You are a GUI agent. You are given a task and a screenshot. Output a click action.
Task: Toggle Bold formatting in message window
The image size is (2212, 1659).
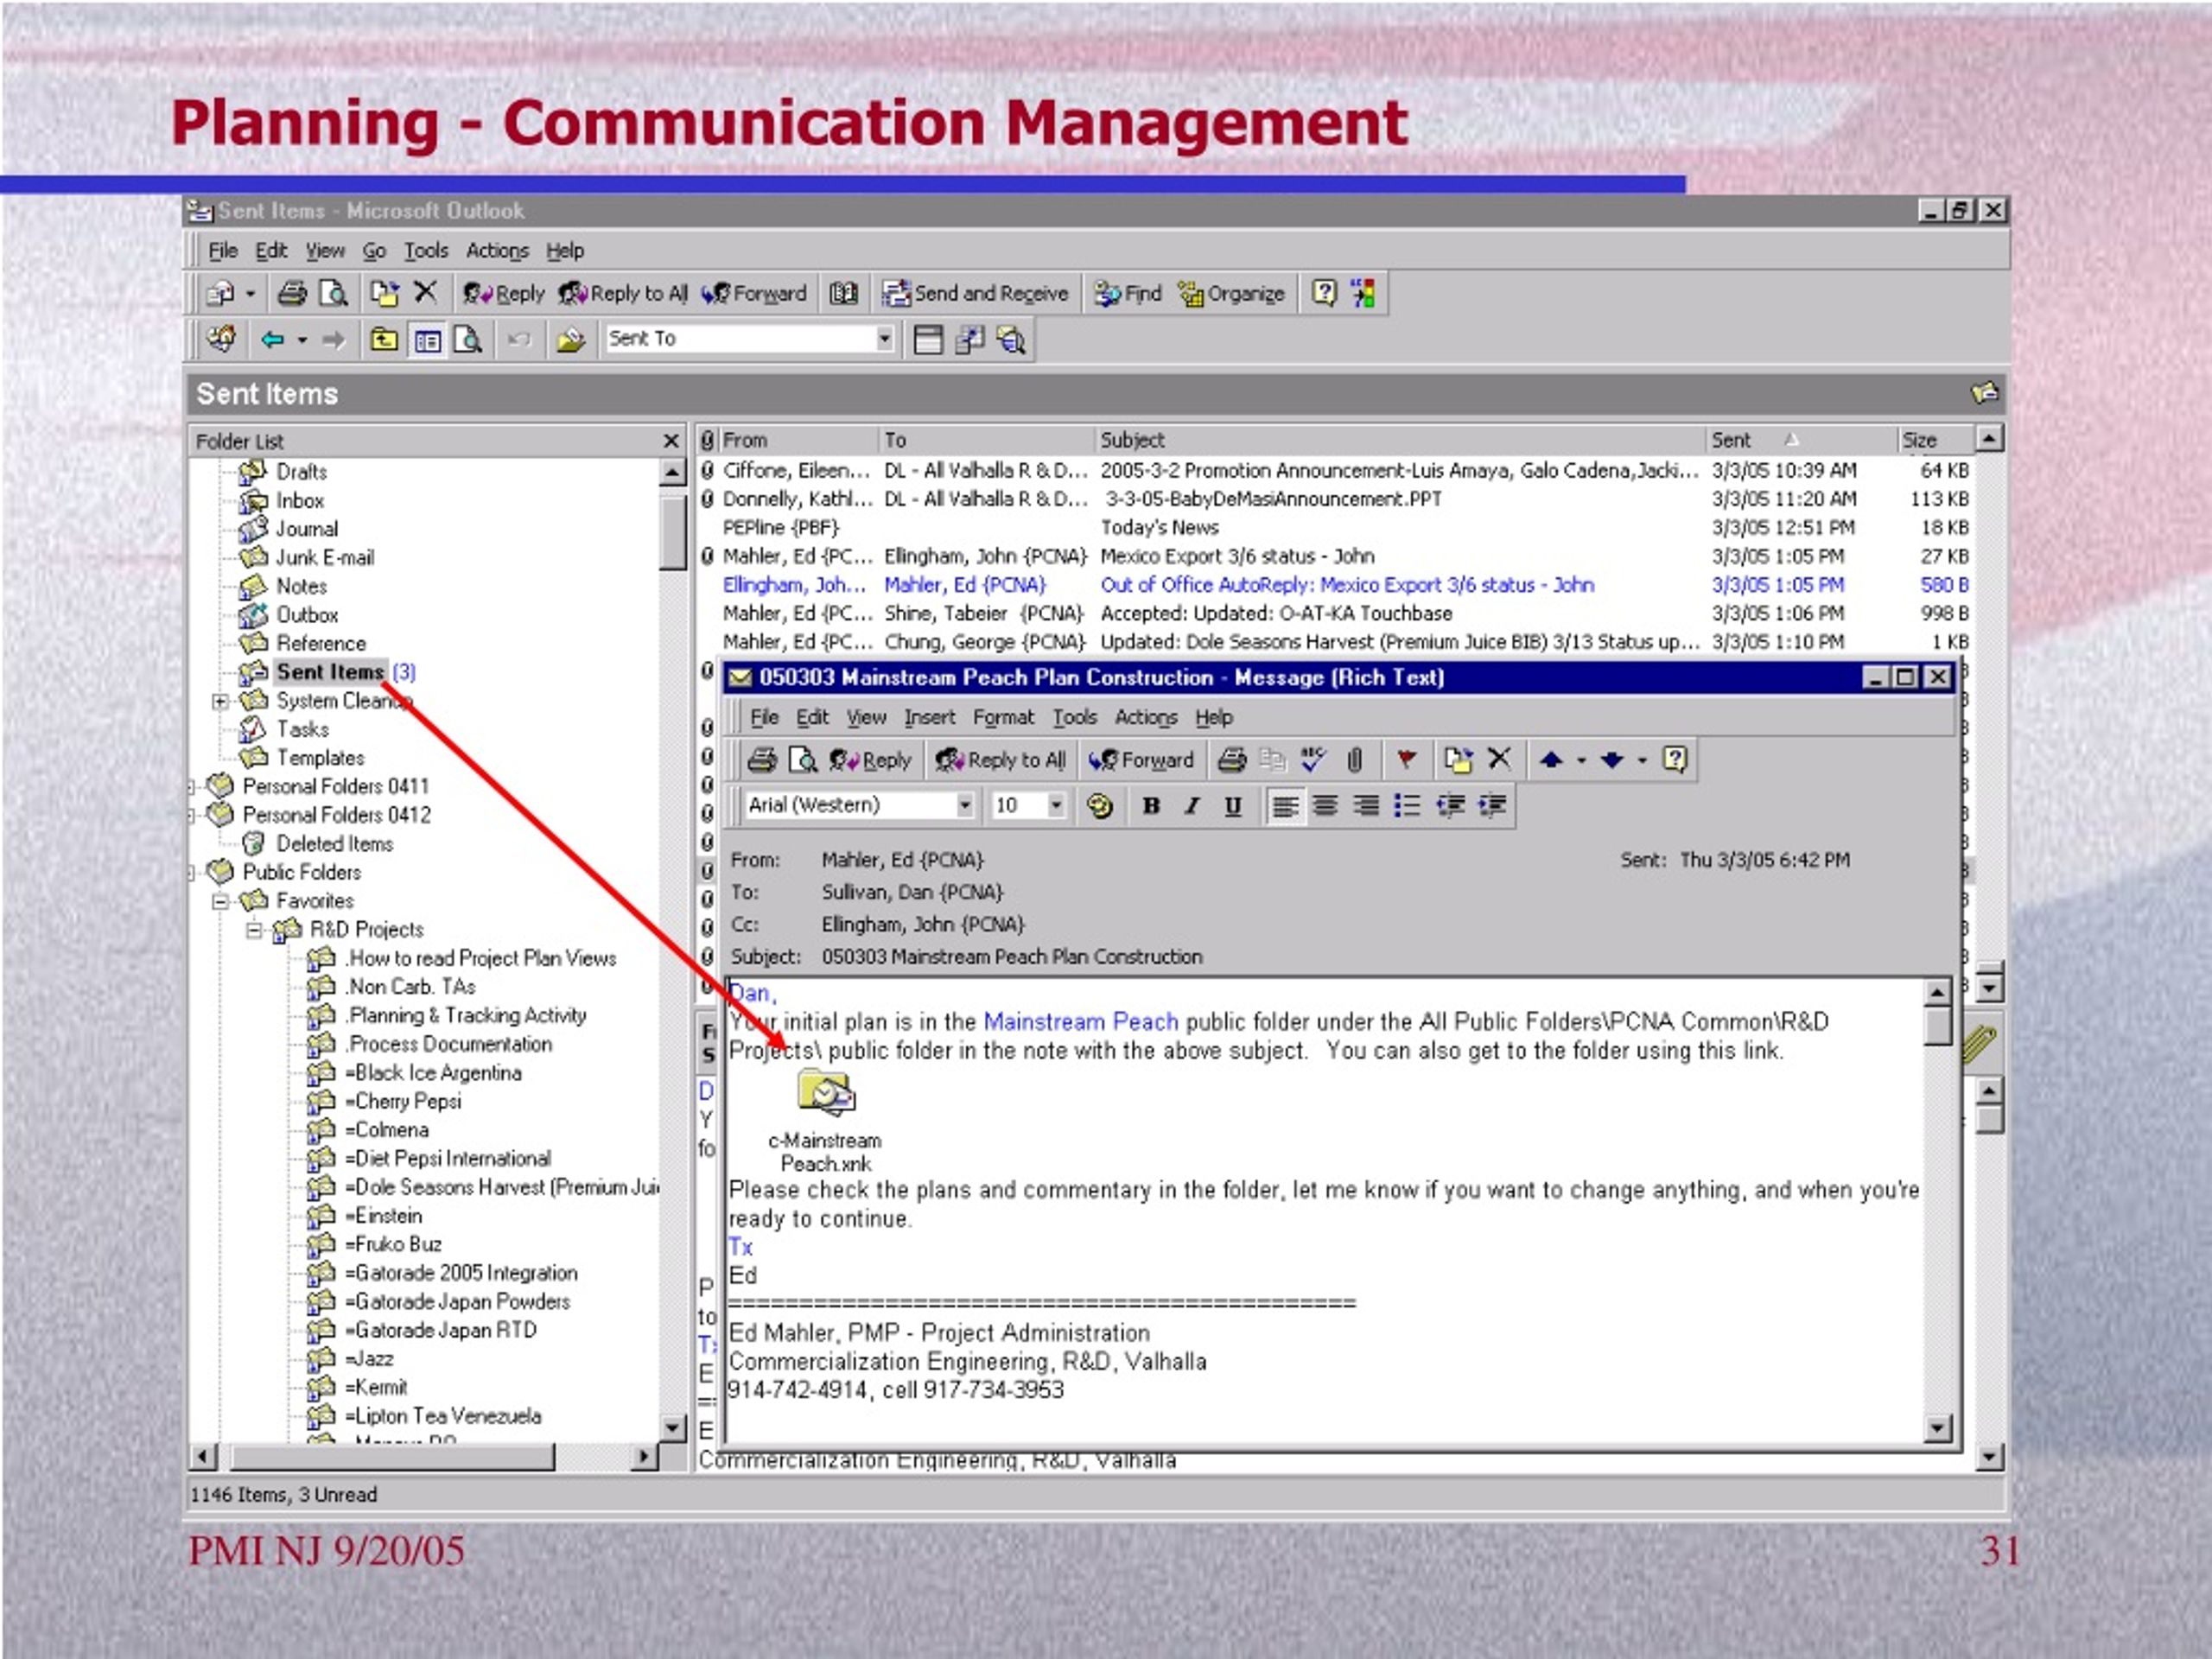coord(1151,805)
